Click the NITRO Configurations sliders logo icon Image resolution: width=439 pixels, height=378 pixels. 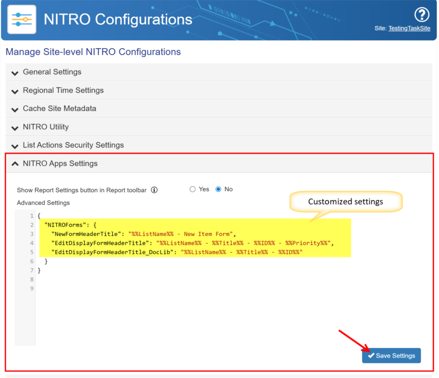click(21, 19)
